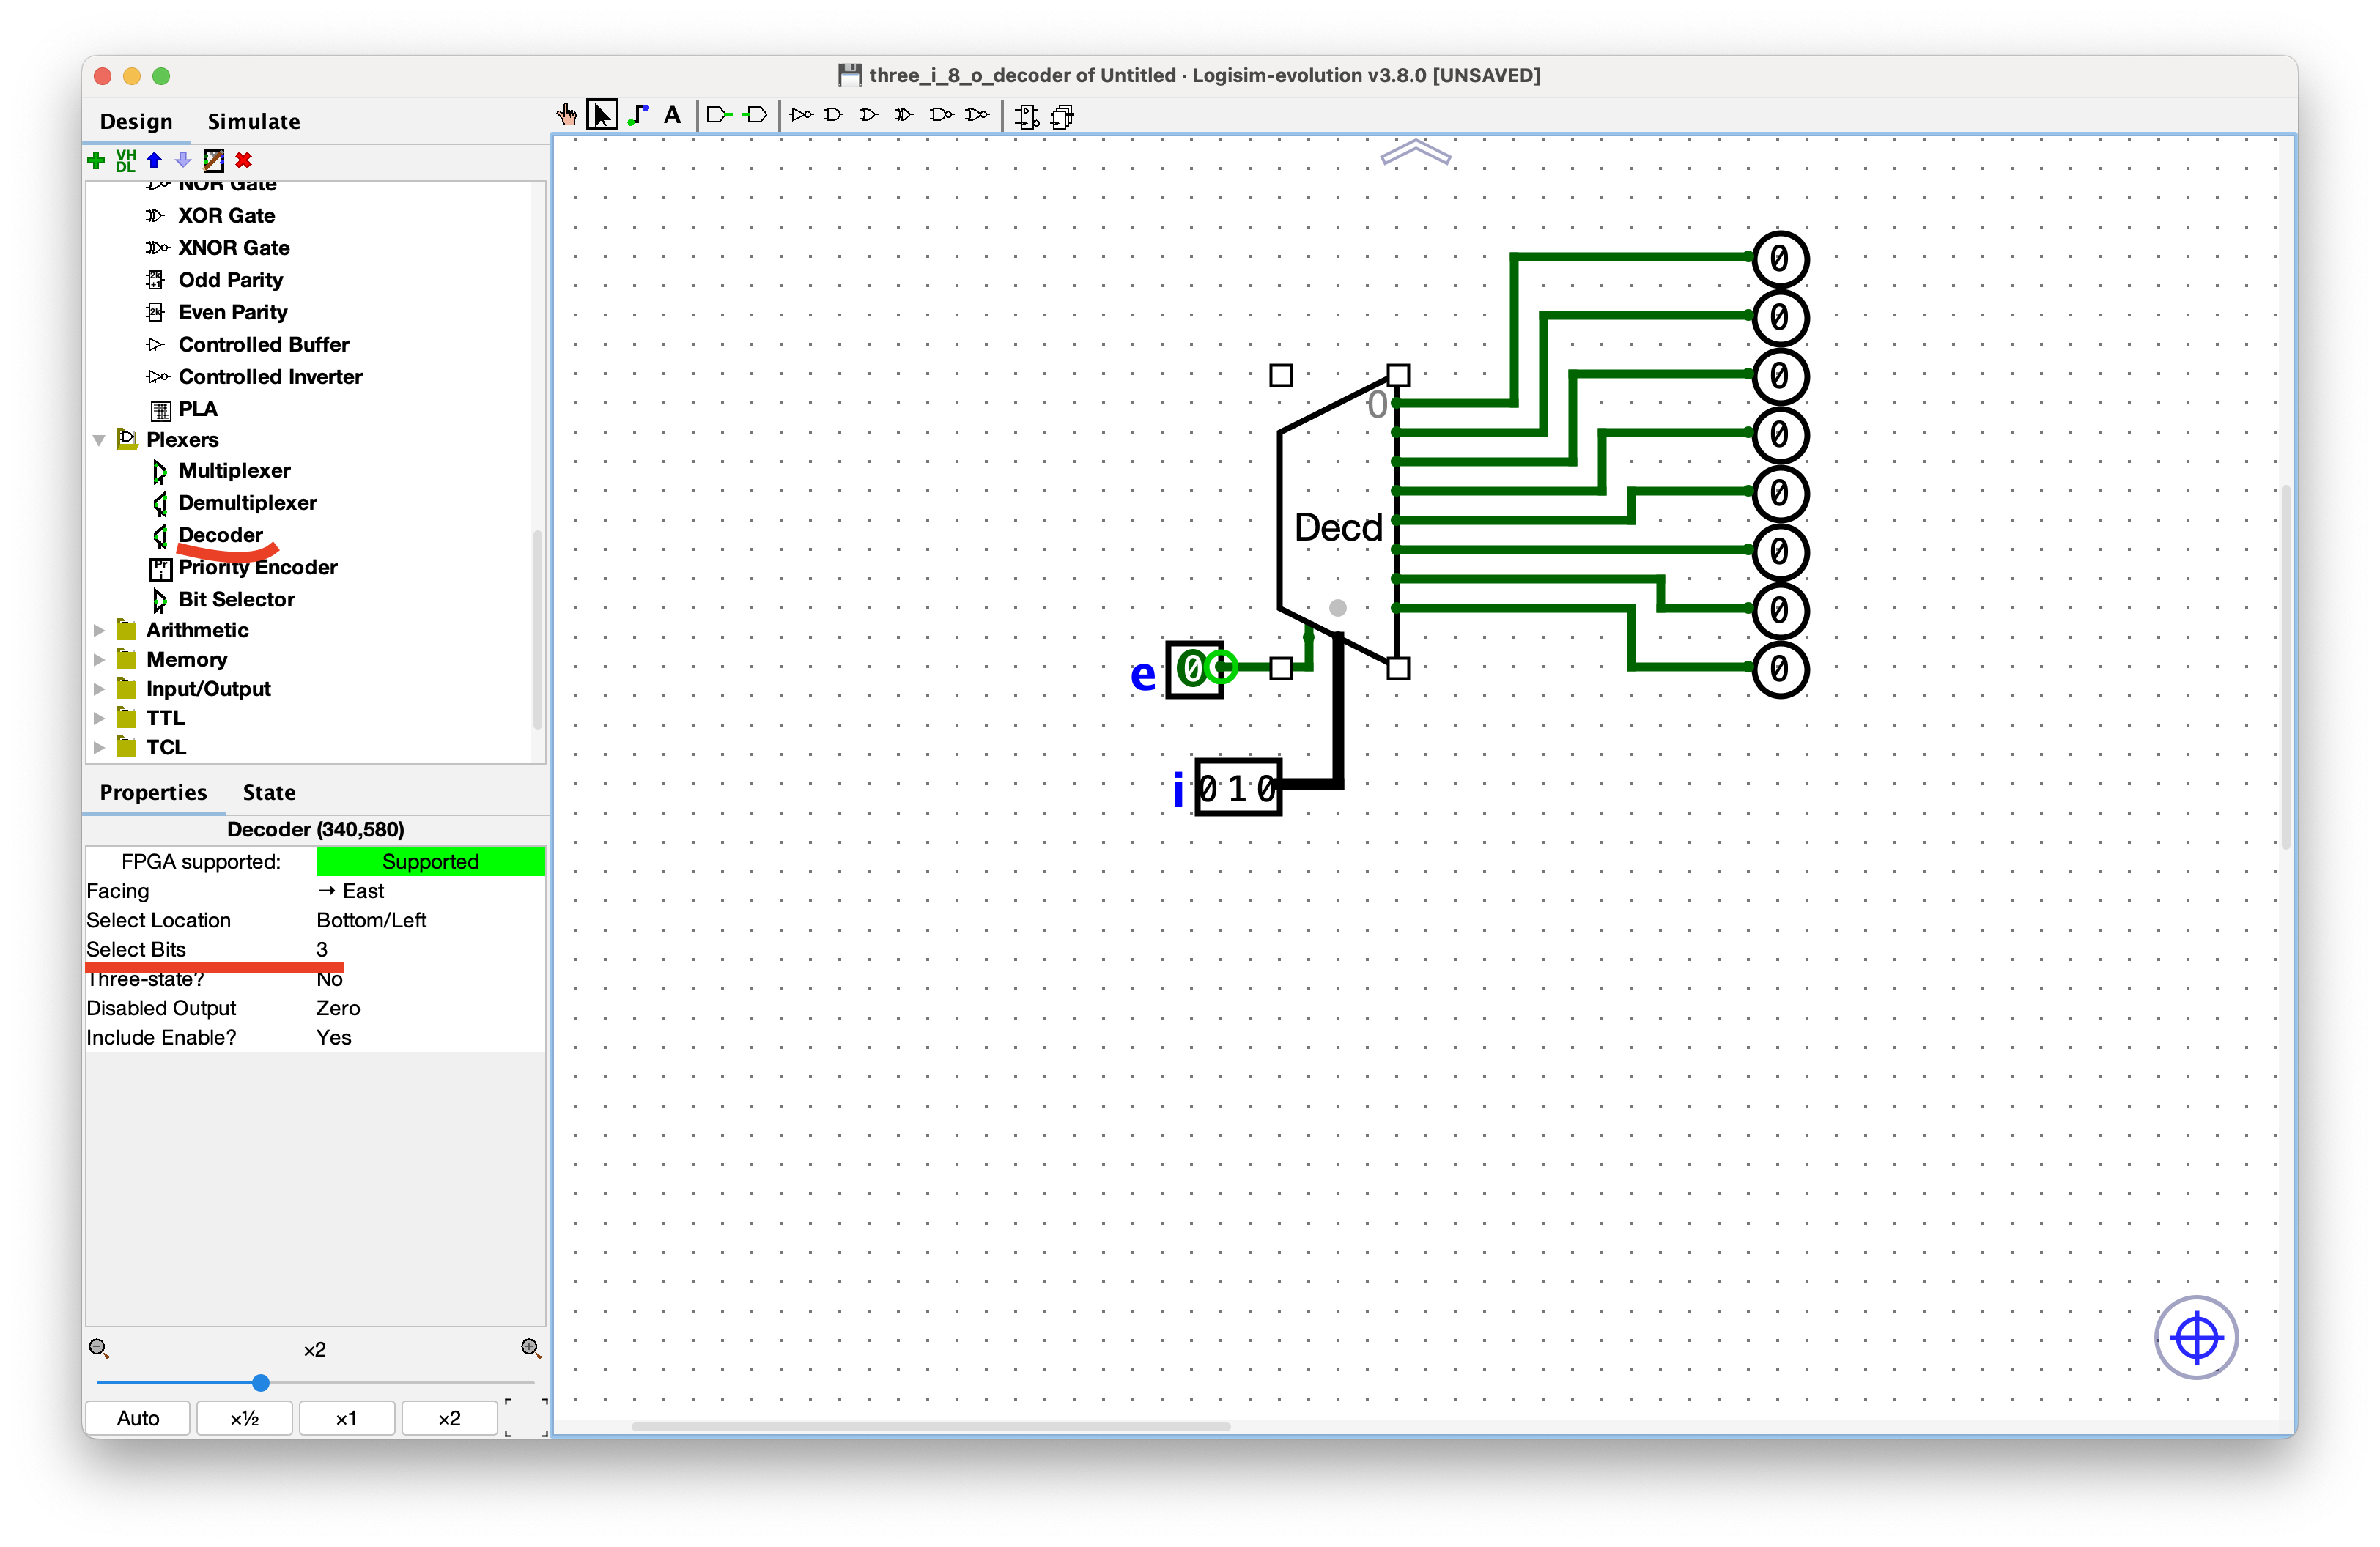The image size is (2380, 1547).
Task: Select Decoder in the component tree
Action: (x=220, y=535)
